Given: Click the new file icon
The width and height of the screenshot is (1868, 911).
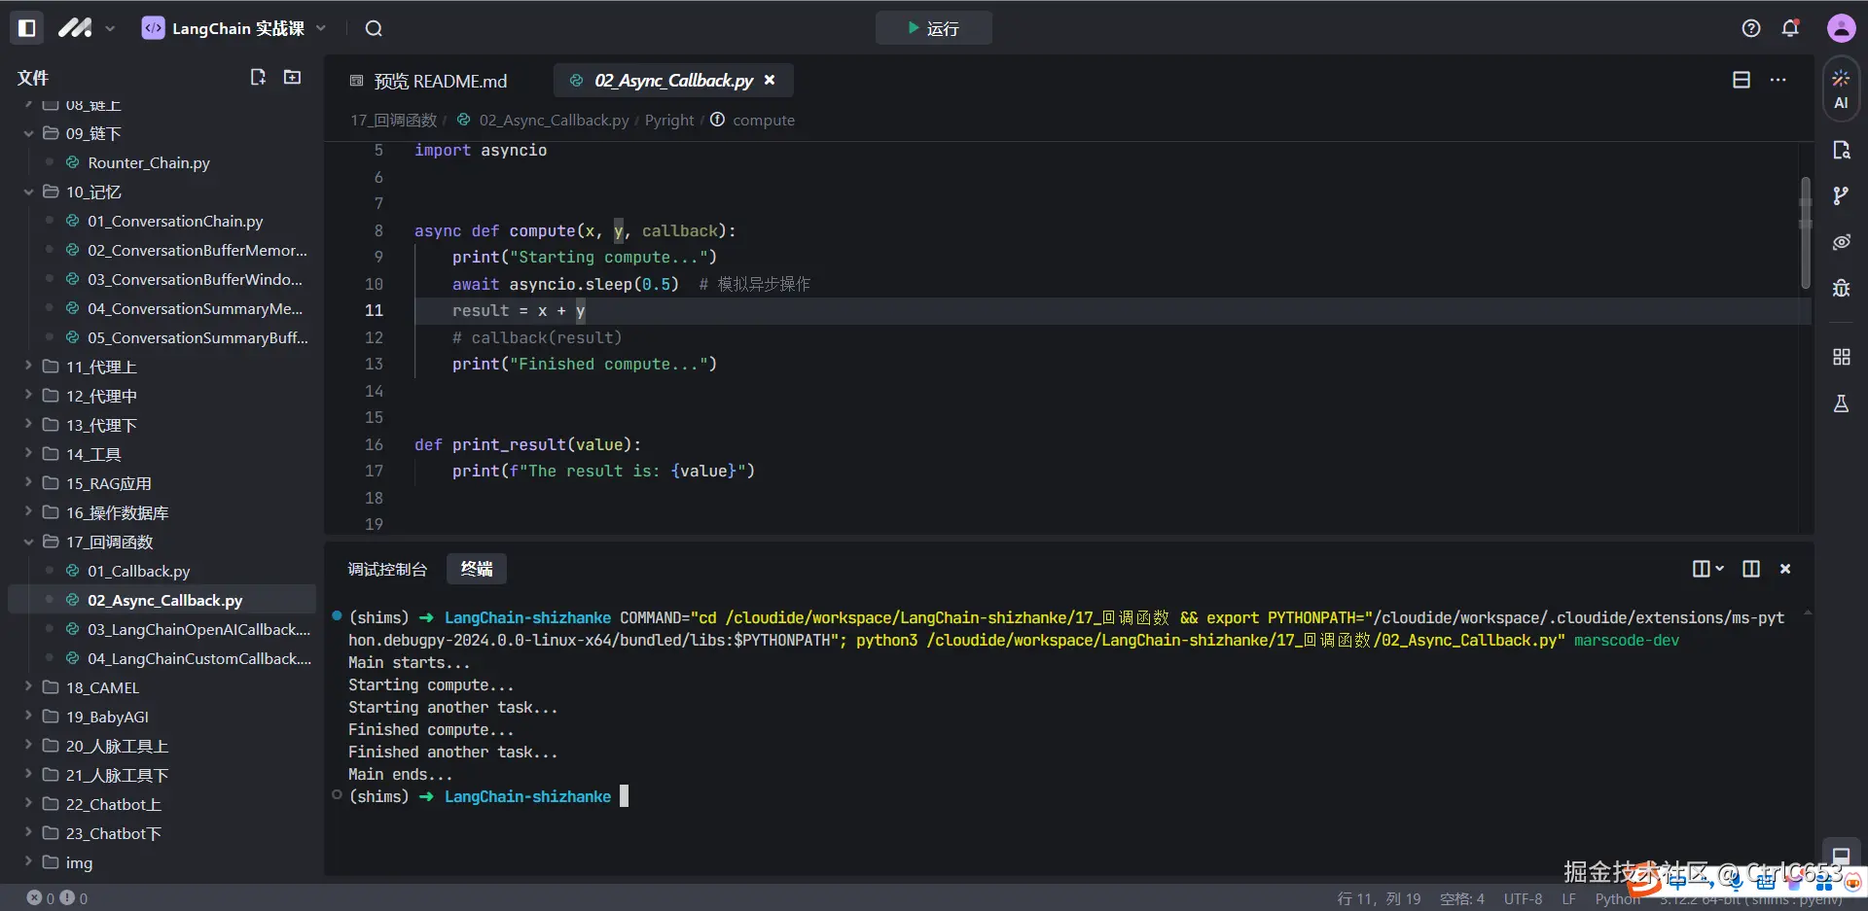Looking at the screenshot, I should coord(258,77).
